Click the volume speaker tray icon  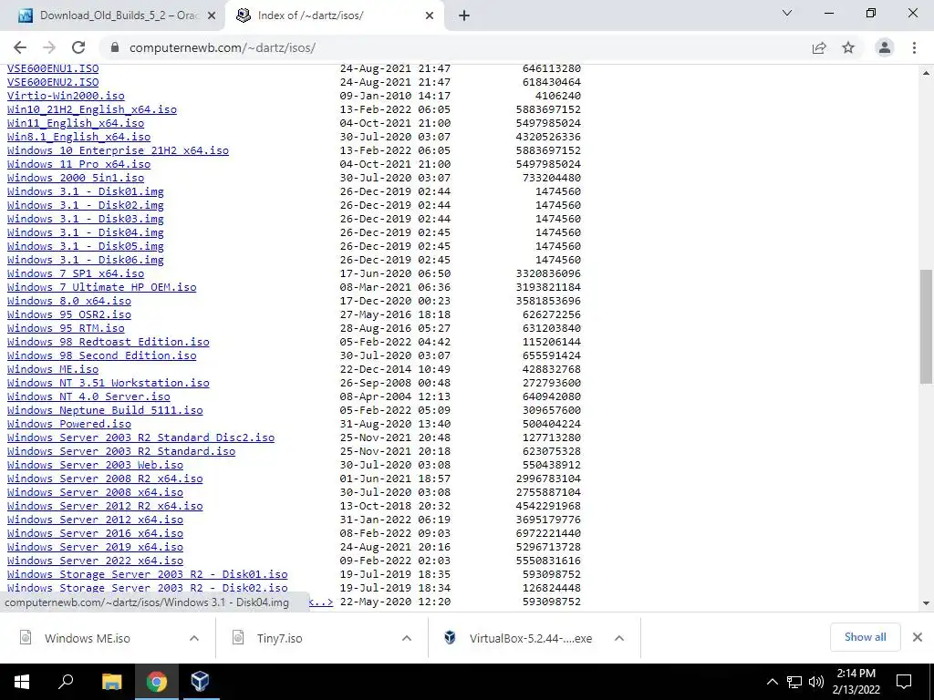coord(816,682)
